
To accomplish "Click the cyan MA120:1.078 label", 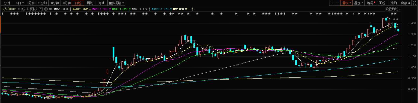I will click(x=160, y=9).
